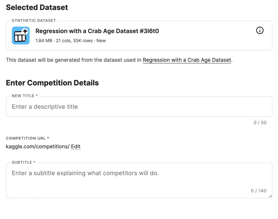Click the kaggle.com/competitions/ URL text
The height and width of the screenshot is (219, 278).
coord(37,147)
